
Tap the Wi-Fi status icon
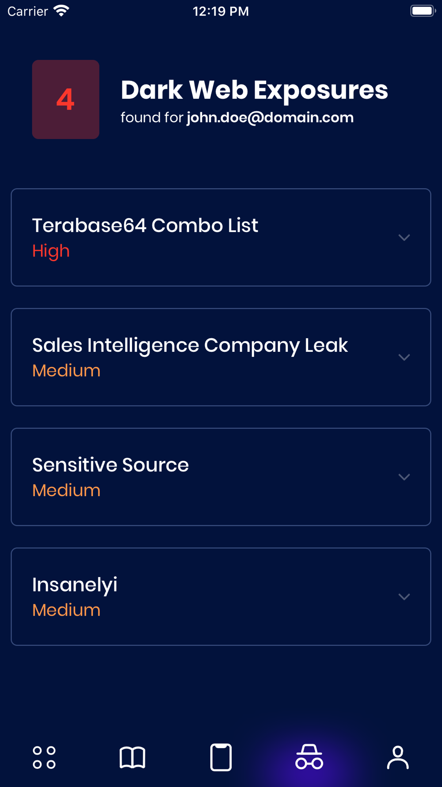pos(61,11)
